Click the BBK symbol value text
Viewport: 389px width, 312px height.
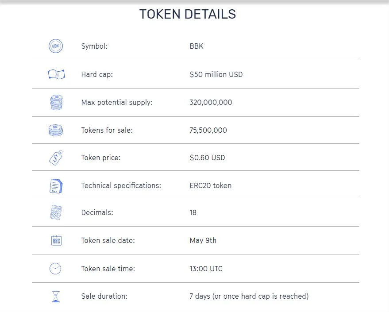click(196, 46)
